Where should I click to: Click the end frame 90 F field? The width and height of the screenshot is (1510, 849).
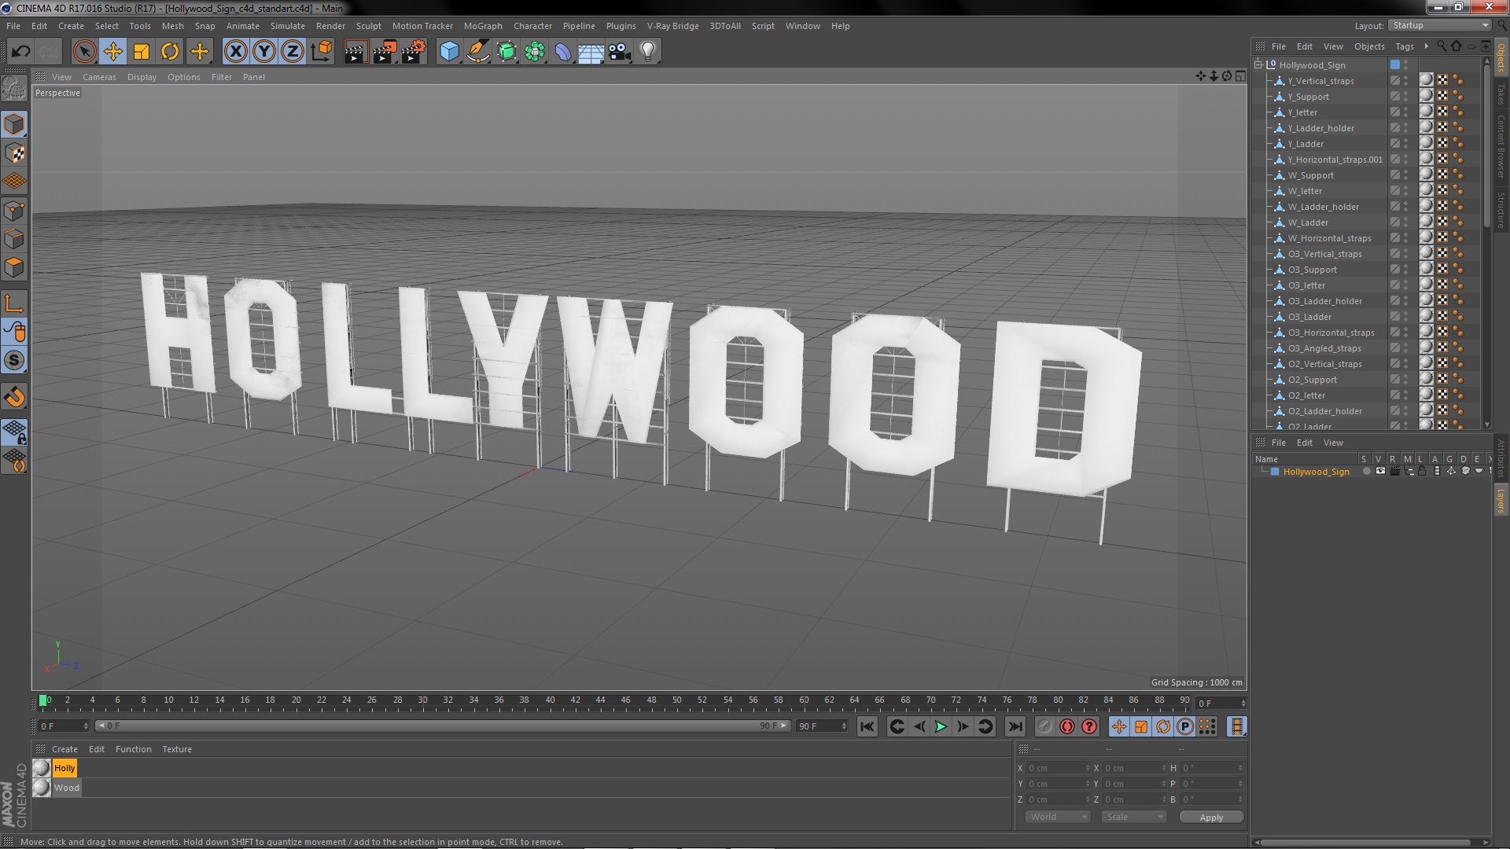[x=821, y=726]
